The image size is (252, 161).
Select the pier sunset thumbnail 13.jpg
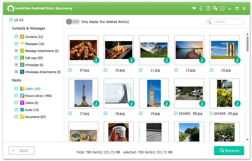[189, 50]
